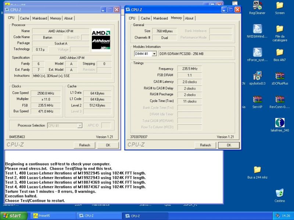Select the second CPU-Z taskbar button
294x220 pixels.
(145, 216)
